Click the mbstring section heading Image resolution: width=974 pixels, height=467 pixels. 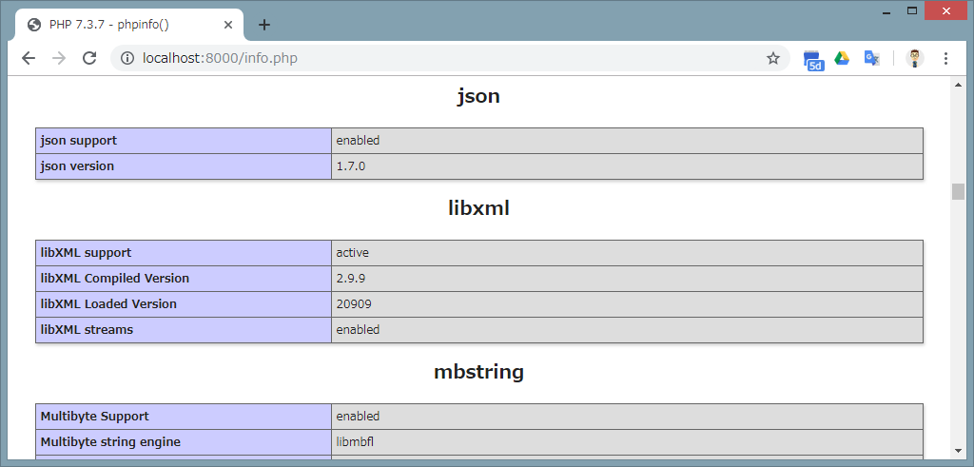click(x=478, y=372)
